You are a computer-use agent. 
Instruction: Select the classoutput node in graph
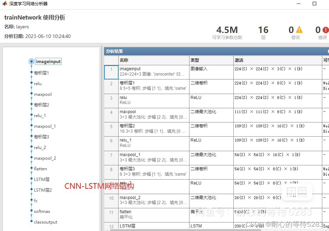46,222
